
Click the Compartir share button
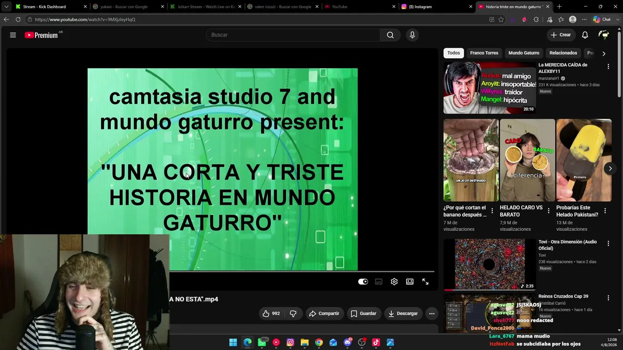[x=324, y=314]
